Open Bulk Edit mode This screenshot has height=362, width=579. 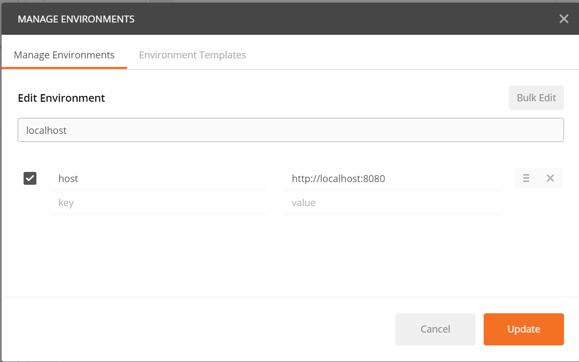[x=536, y=98]
